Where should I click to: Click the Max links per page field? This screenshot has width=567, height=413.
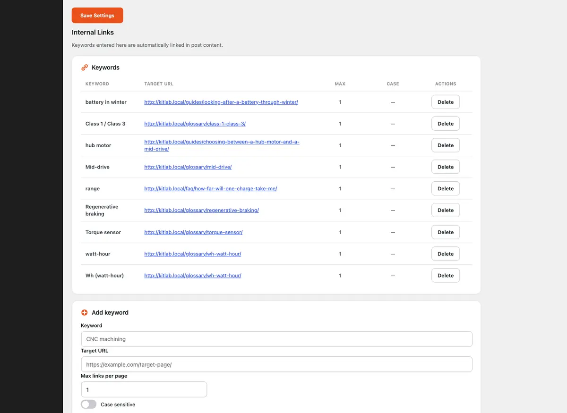tap(144, 389)
